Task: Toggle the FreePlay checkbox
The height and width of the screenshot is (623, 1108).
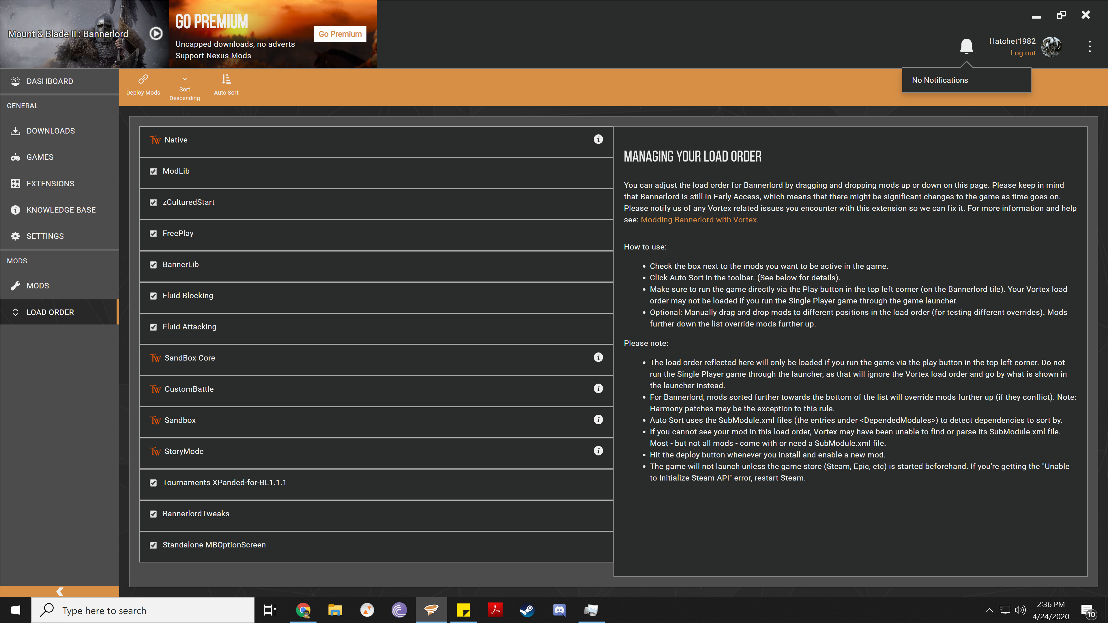Action: point(153,234)
